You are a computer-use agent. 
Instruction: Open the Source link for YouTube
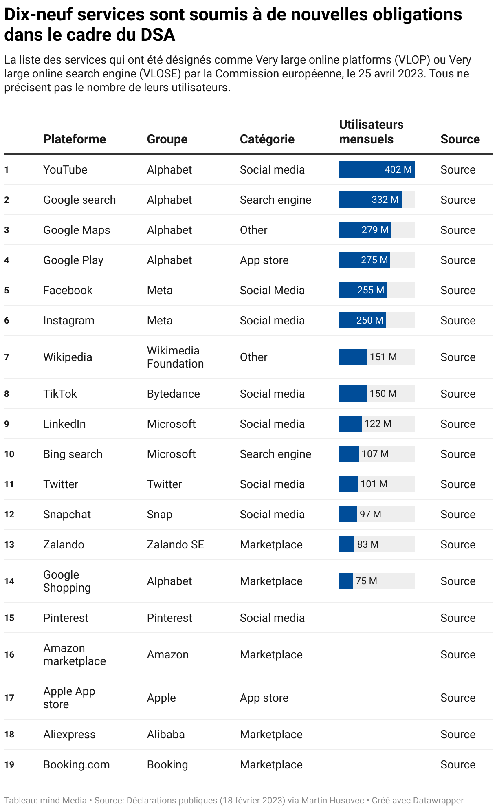[458, 169]
